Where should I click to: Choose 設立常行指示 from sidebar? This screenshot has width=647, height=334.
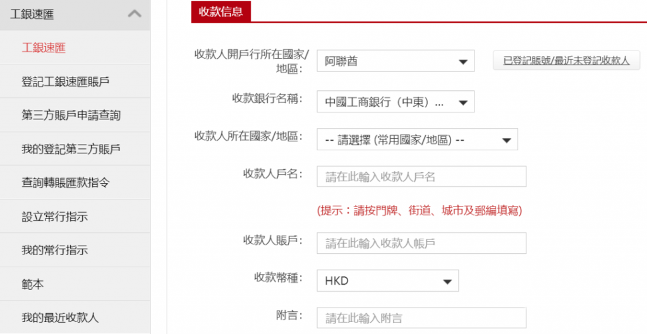[54, 217]
